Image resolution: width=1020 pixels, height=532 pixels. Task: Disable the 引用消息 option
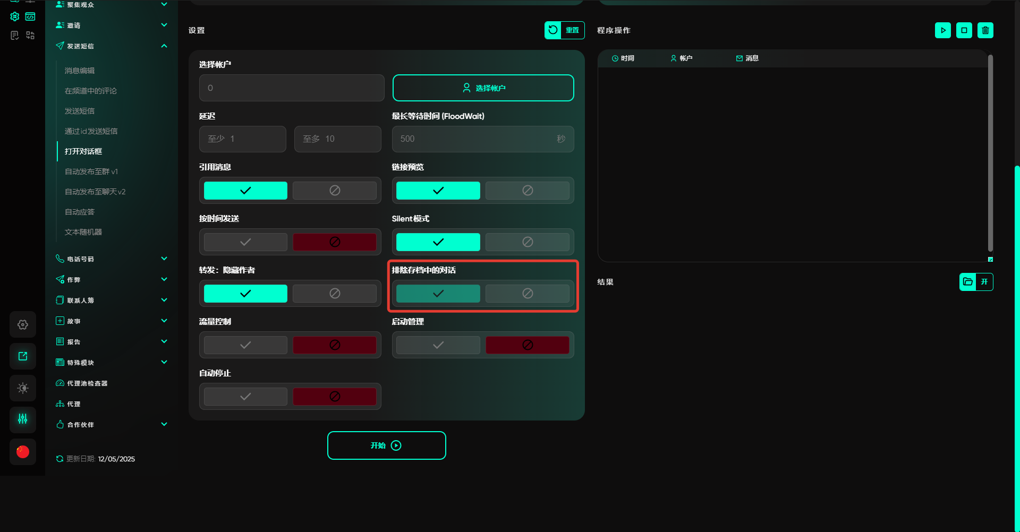(x=334, y=191)
